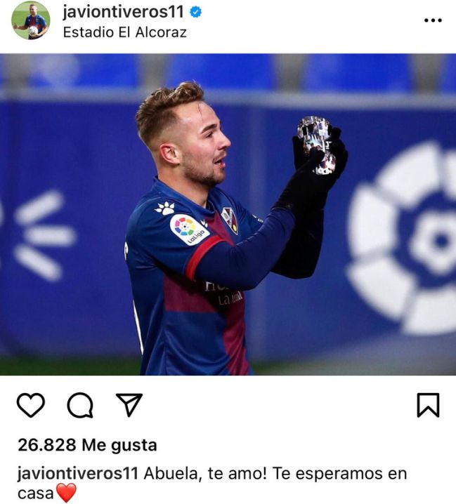
Task: View who liked via 26.828 Me gusta
Action: [87, 445]
